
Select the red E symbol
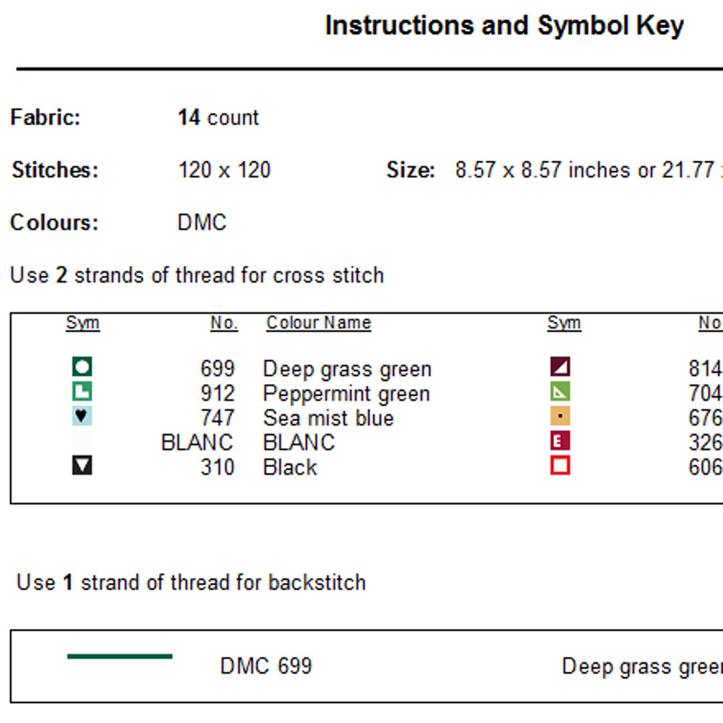(560, 441)
